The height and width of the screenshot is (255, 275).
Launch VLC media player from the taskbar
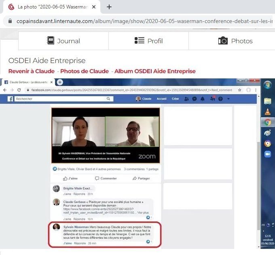[x=267, y=112]
